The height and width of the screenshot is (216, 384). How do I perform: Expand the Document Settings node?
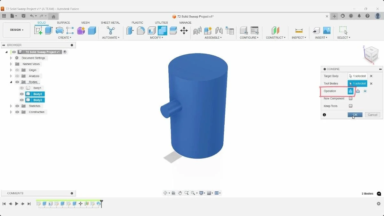11,58
